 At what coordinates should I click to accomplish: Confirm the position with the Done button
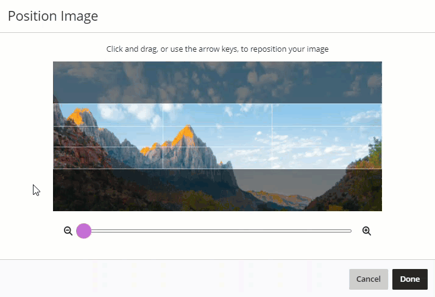410,279
